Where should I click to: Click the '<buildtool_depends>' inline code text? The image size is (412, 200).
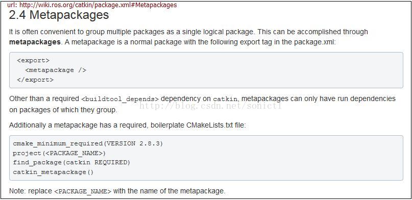[120, 99]
